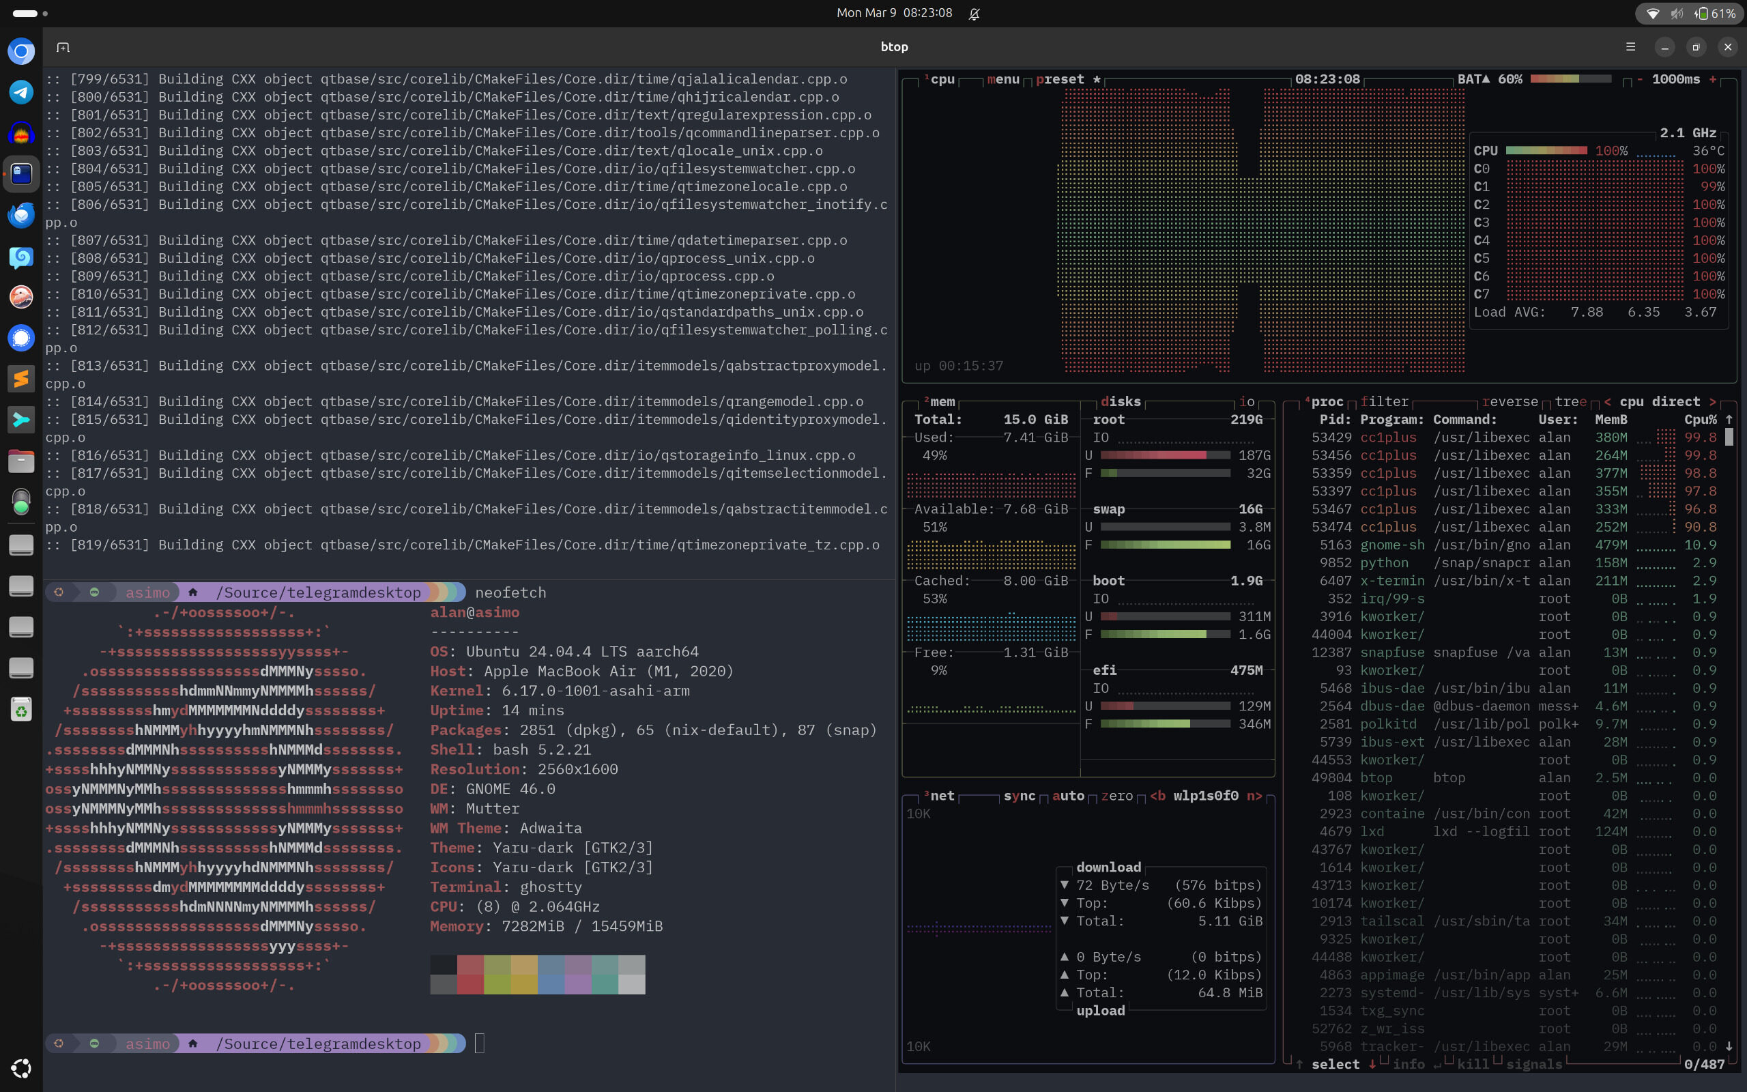The width and height of the screenshot is (1747, 1092).
Task: Open the Files app in the dock
Action: click(x=21, y=461)
